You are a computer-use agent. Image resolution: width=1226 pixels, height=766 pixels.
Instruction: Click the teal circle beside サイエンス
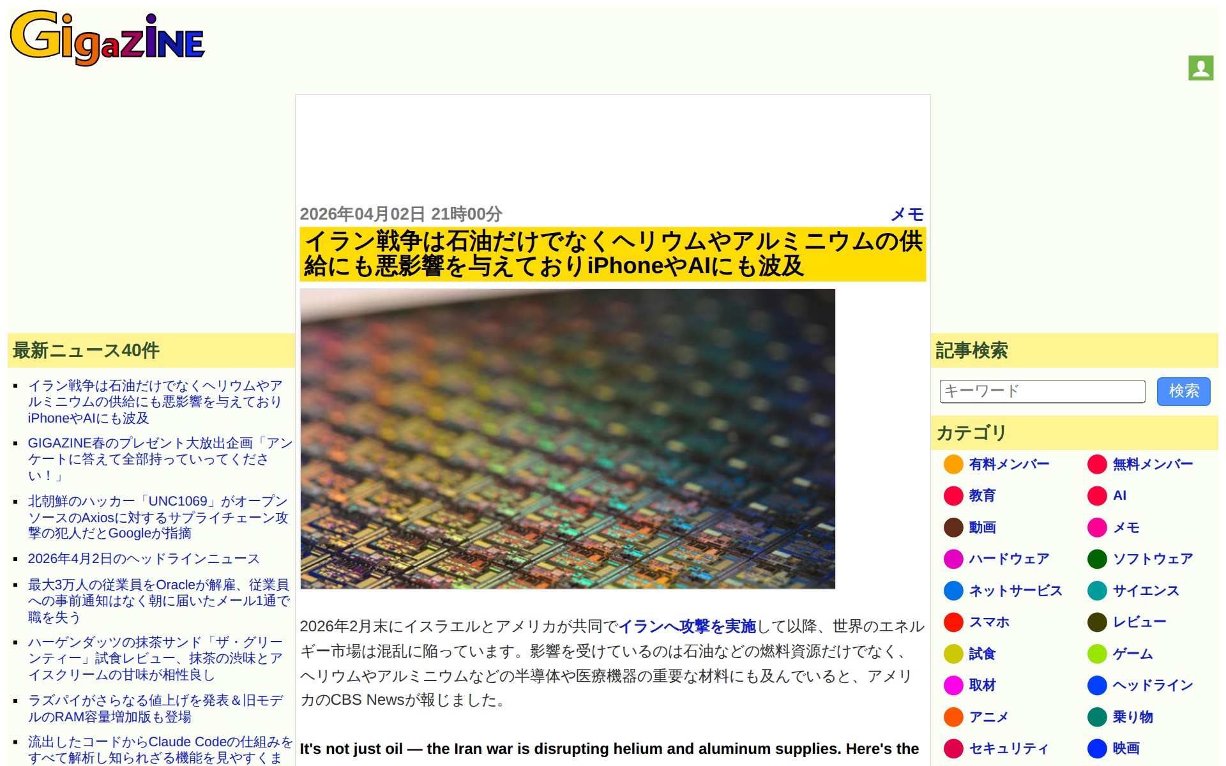click(1097, 590)
